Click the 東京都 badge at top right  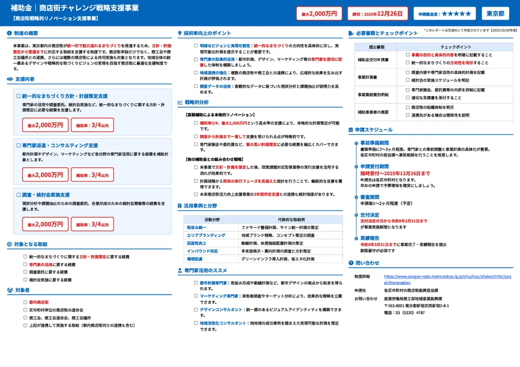[495, 14]
